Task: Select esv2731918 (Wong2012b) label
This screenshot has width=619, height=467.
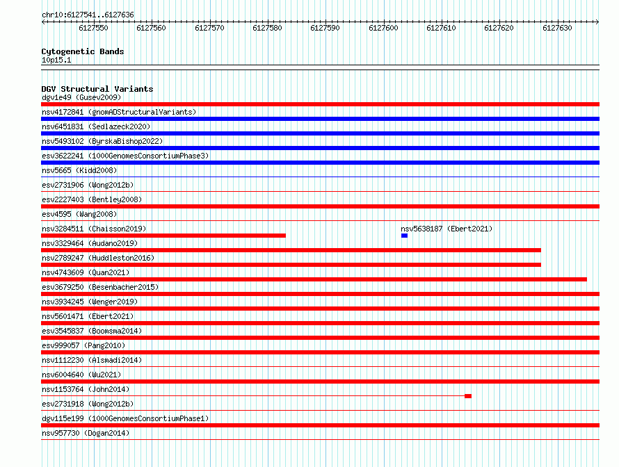Action: pos(88,404)
